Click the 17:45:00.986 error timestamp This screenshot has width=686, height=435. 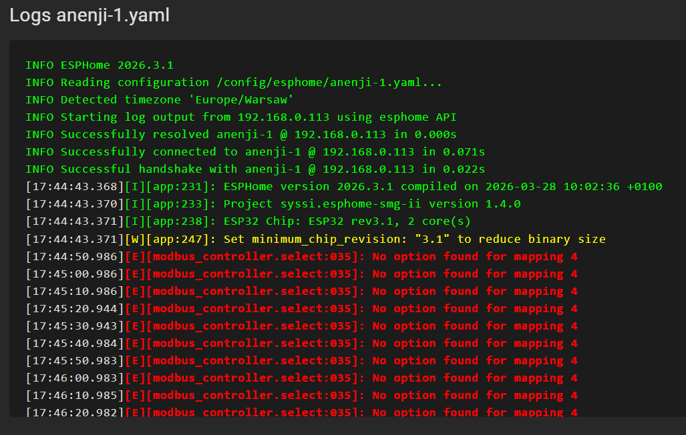click(75, 274)
